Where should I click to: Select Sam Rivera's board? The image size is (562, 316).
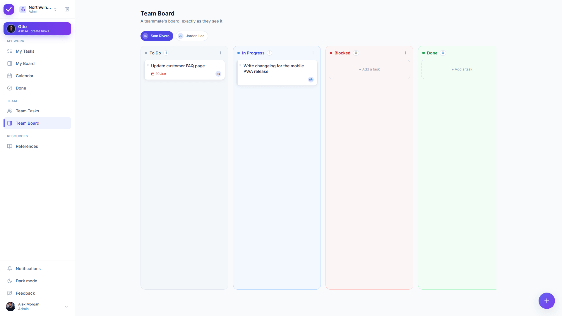(x=157, y=36)
